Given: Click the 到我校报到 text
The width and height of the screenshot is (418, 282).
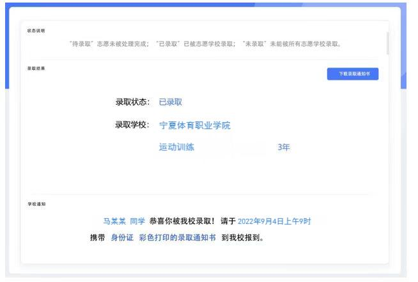Looking at the screenshot, I should point(243,237).
